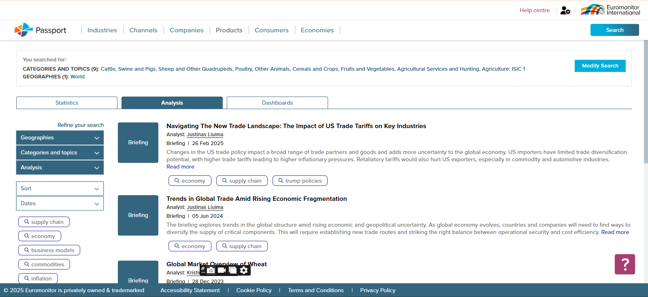
Task: Switch to the Dashboards tab
Action: pyautogui.click(x=277, y=103)
